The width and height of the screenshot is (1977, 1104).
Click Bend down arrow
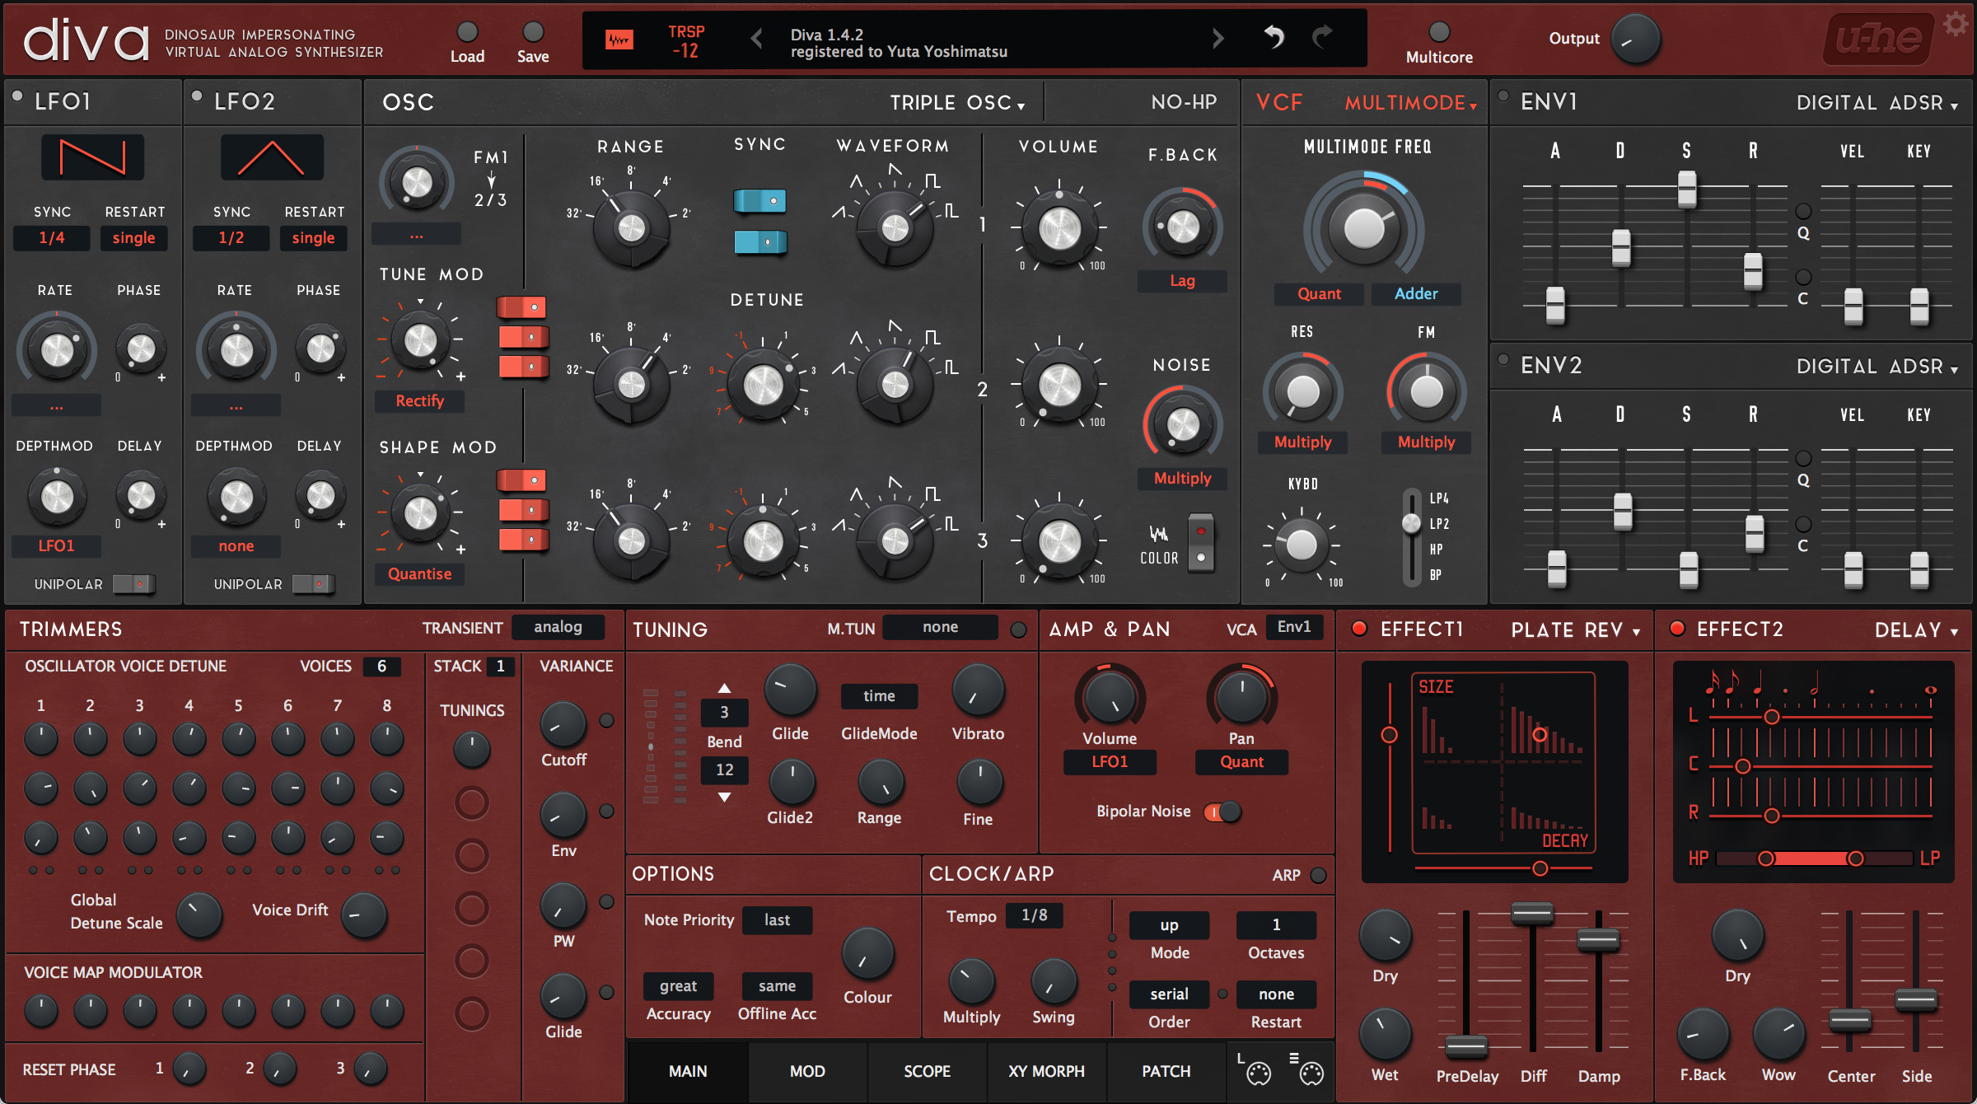(724, 797)
